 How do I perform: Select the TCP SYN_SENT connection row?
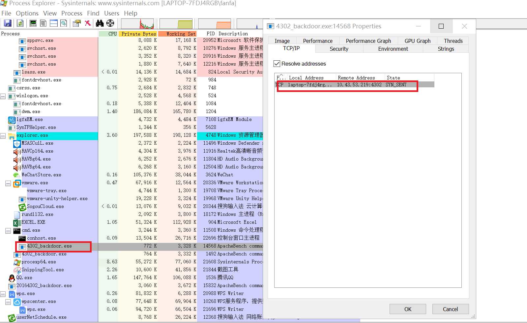coord(355,85)
